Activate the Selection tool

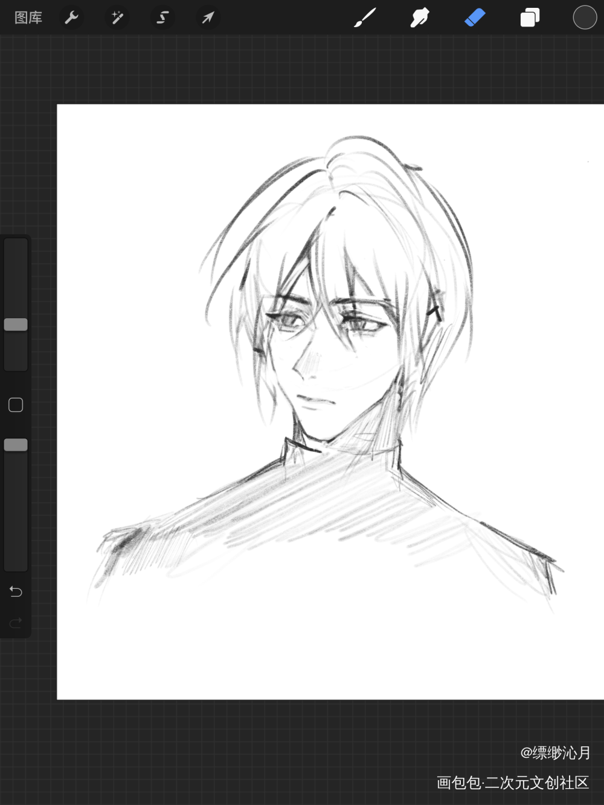pos(162,18)
